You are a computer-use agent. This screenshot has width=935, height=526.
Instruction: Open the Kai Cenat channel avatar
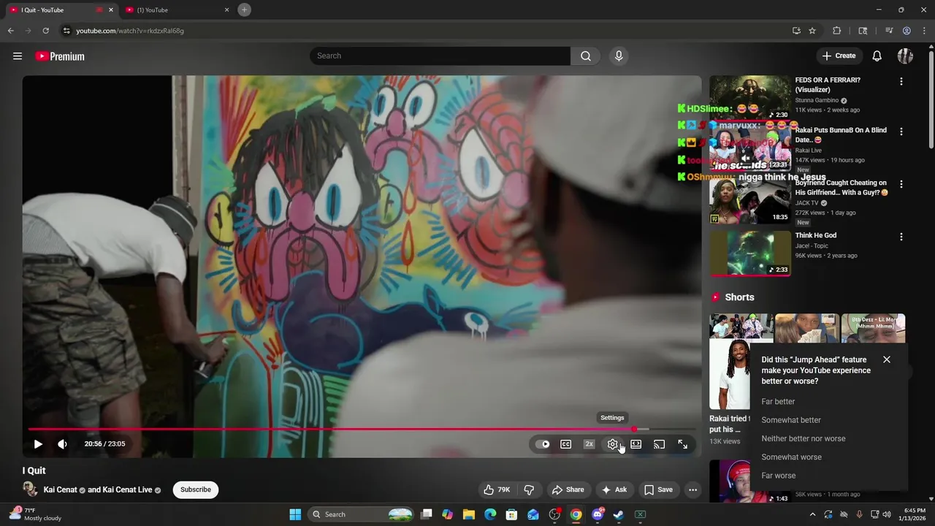pyautogui.click(x=30, y=489)
